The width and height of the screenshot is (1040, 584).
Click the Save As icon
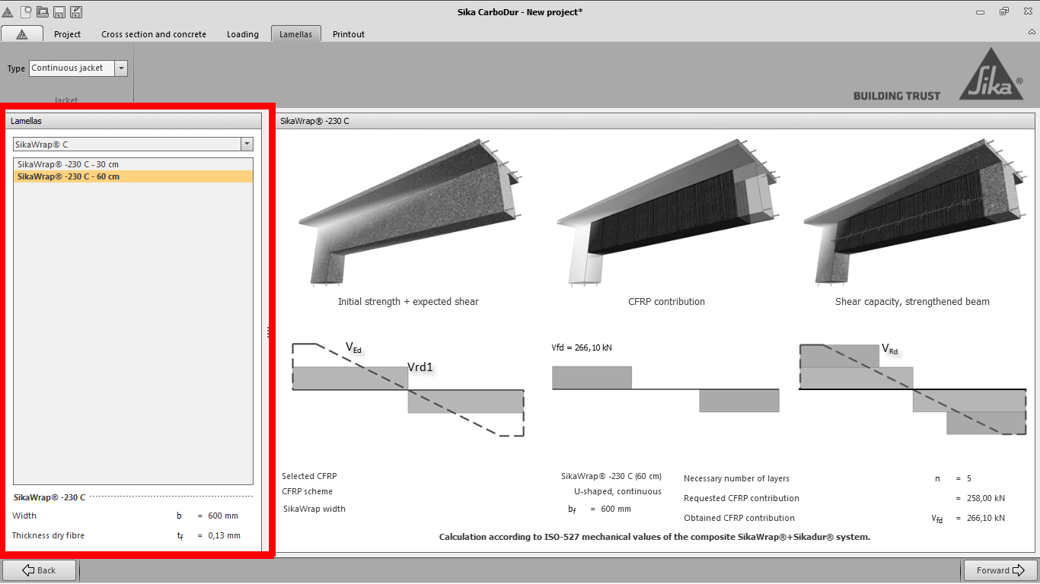pyautogui.click(x=76, y=12)
